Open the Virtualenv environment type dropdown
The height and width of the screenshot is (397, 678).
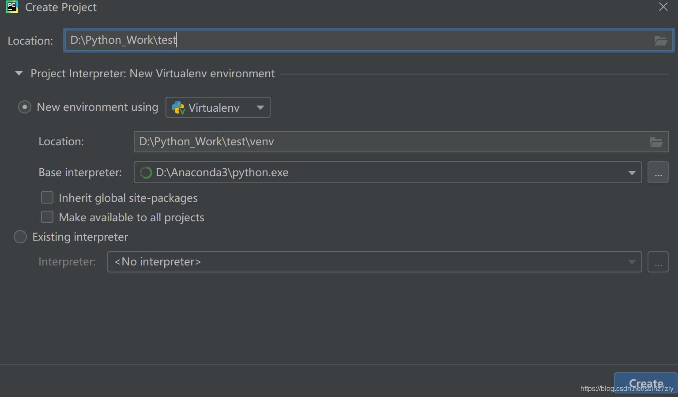coord(218,107)
